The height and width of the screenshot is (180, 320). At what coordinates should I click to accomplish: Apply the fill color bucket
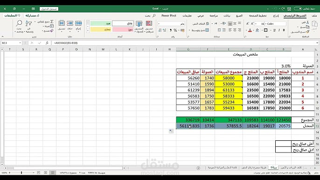[257, 30]
